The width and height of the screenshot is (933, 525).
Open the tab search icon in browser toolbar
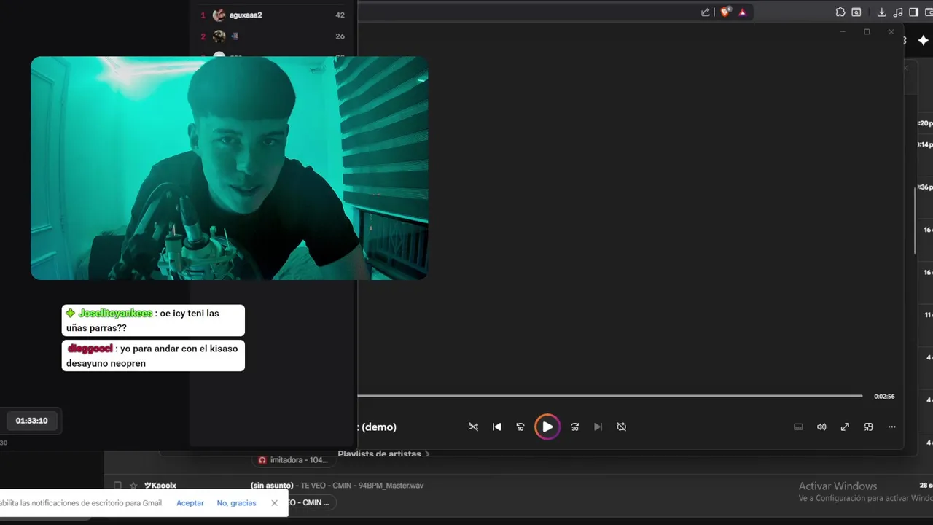(x=856, y=12)
